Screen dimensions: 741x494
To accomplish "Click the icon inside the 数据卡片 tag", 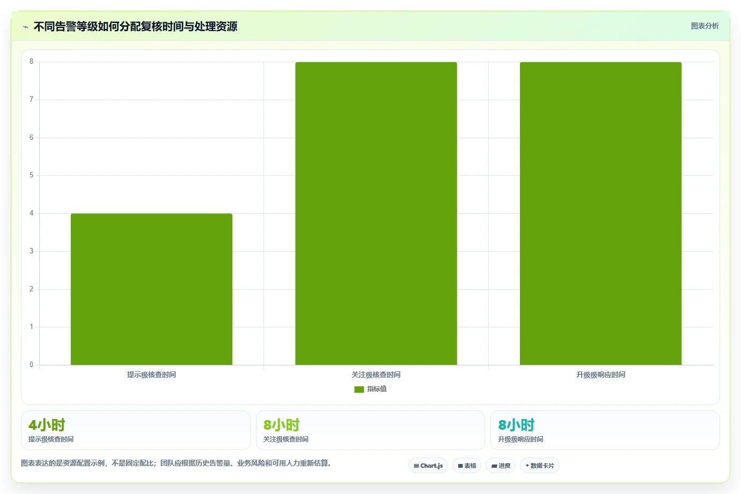I will tap(527, 466).
